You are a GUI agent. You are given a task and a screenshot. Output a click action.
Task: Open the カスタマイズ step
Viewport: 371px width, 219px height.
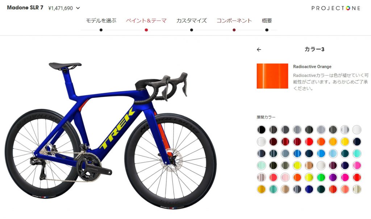point(191,21)
